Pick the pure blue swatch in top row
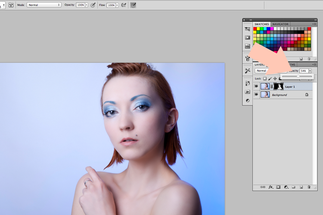The width and height of the screenshot is (323, 215). [268, 29]
